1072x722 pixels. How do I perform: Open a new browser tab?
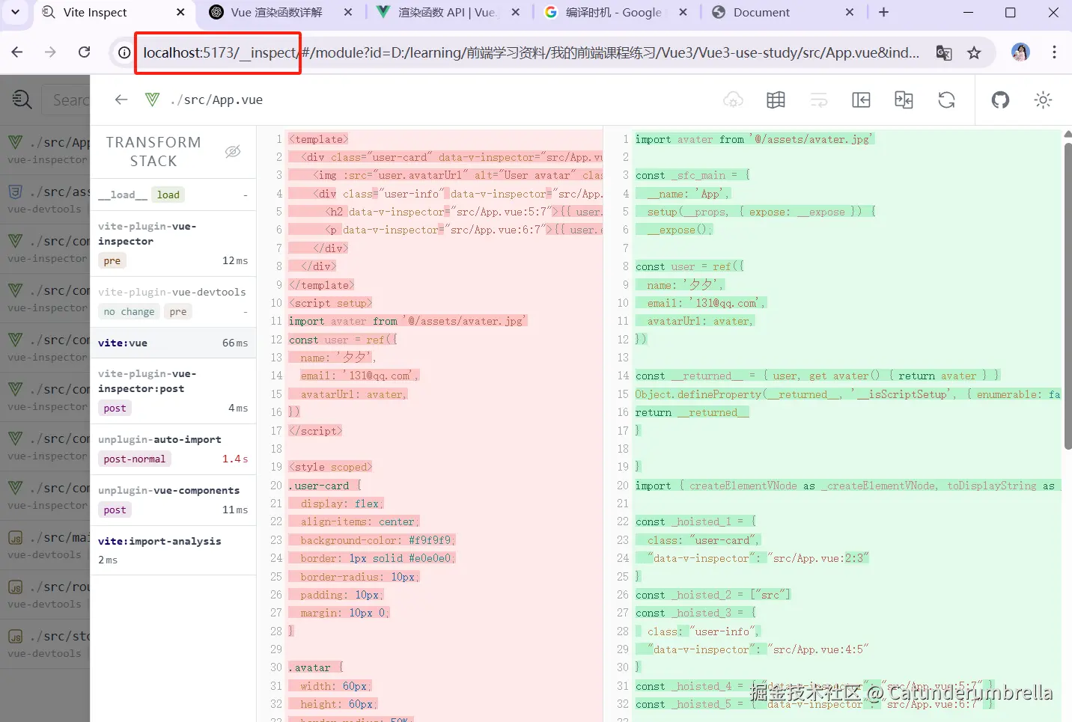pyautogui.click(x=883, y=12)
